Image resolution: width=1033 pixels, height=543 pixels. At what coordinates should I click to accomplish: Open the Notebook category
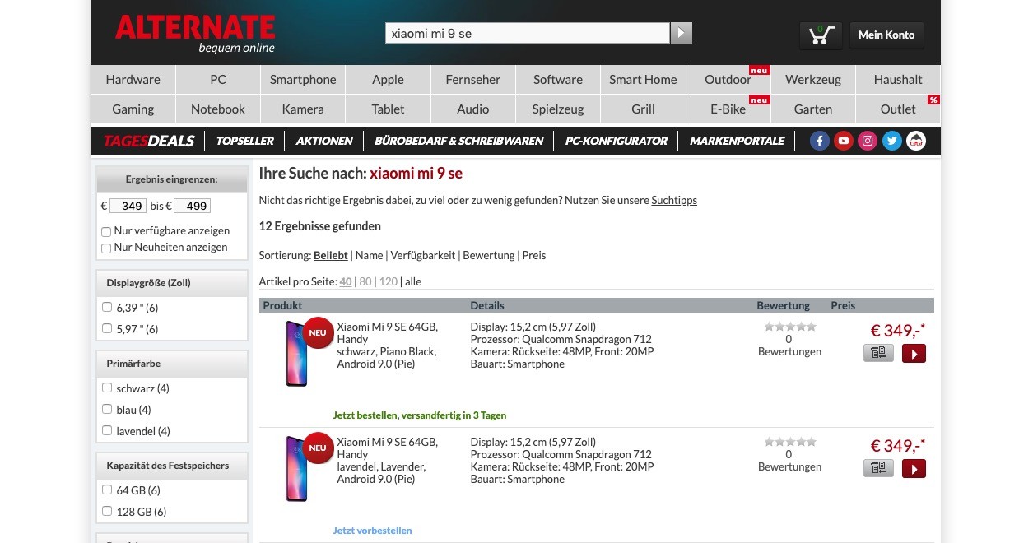click(218, 109)
